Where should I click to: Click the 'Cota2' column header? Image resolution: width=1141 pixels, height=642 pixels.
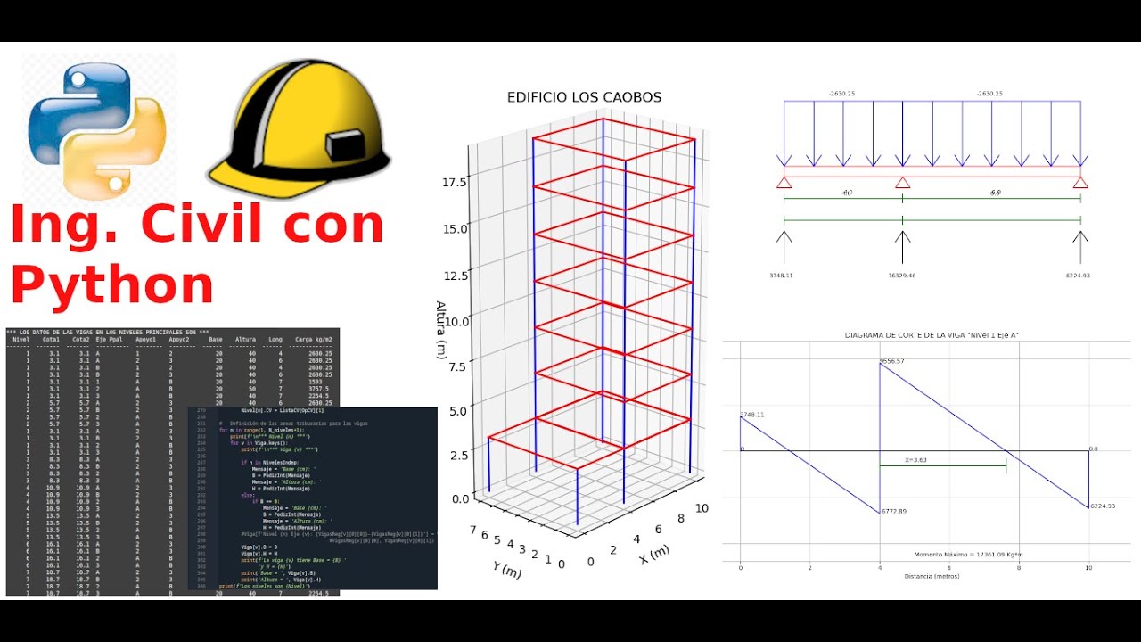pyautogui.click(x=81, y=340)
